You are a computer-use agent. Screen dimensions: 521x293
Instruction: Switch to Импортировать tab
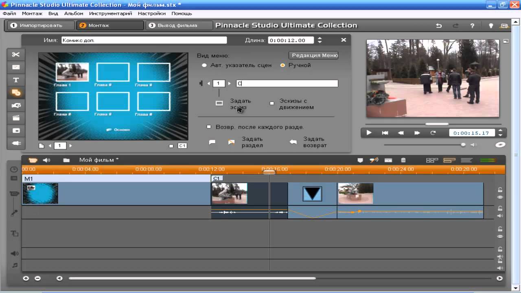(41, 25)
